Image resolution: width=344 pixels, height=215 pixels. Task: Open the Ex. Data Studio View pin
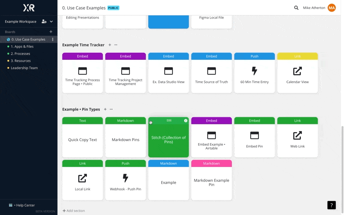[x=169, y=73]
